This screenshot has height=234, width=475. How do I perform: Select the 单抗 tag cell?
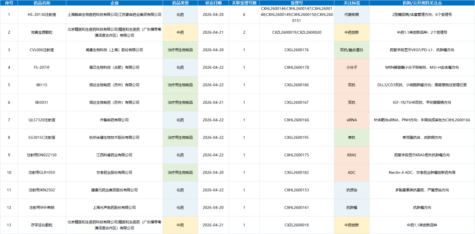351,138
